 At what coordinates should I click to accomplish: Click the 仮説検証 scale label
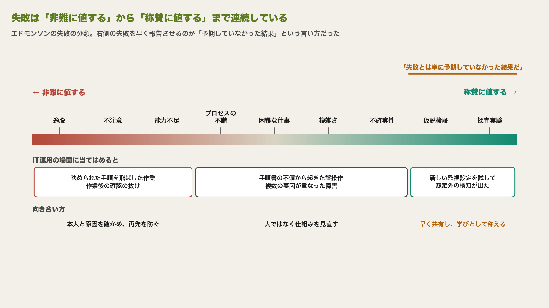point(436,120)
